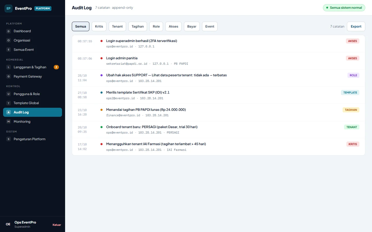
Task: Open Pengaturan Platform
Action: click(33, 139)
